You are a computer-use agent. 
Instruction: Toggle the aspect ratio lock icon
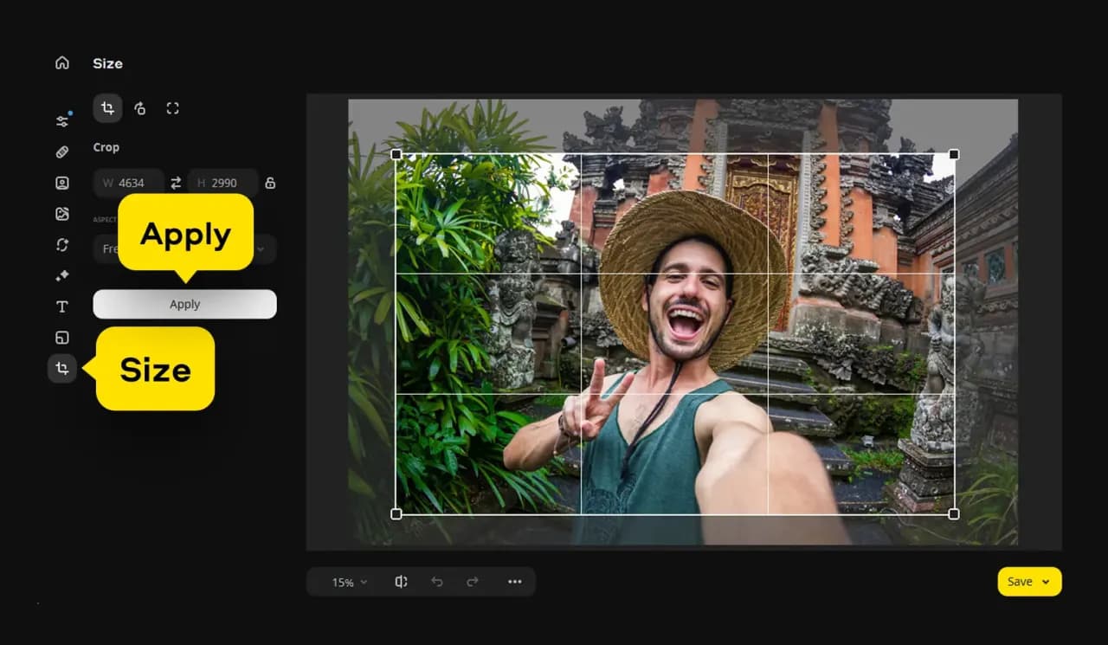click(x=270, y=183)
